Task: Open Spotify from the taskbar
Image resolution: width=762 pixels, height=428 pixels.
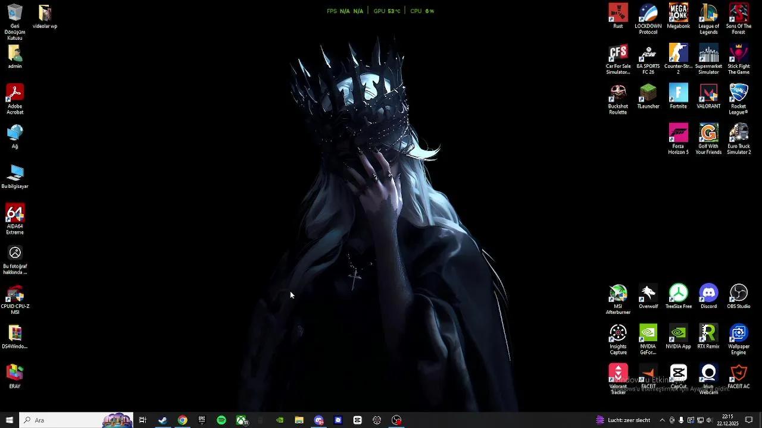Action: coord(221,420)
